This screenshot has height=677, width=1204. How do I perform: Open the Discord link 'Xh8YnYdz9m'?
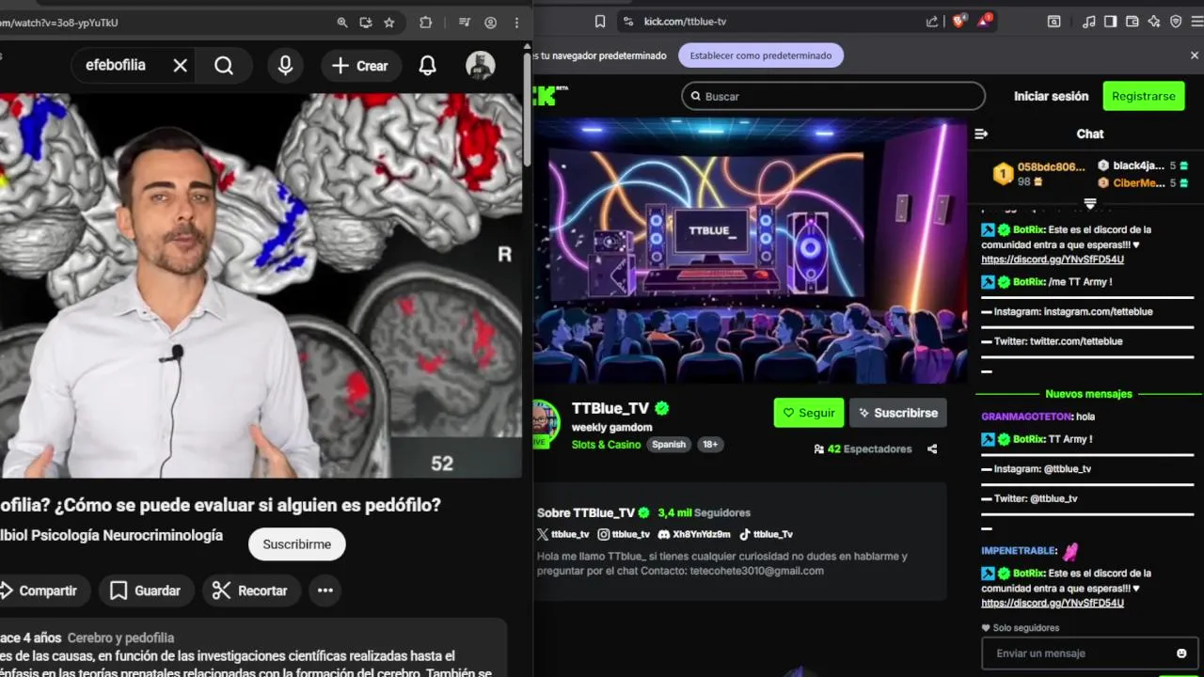(694, 534)
